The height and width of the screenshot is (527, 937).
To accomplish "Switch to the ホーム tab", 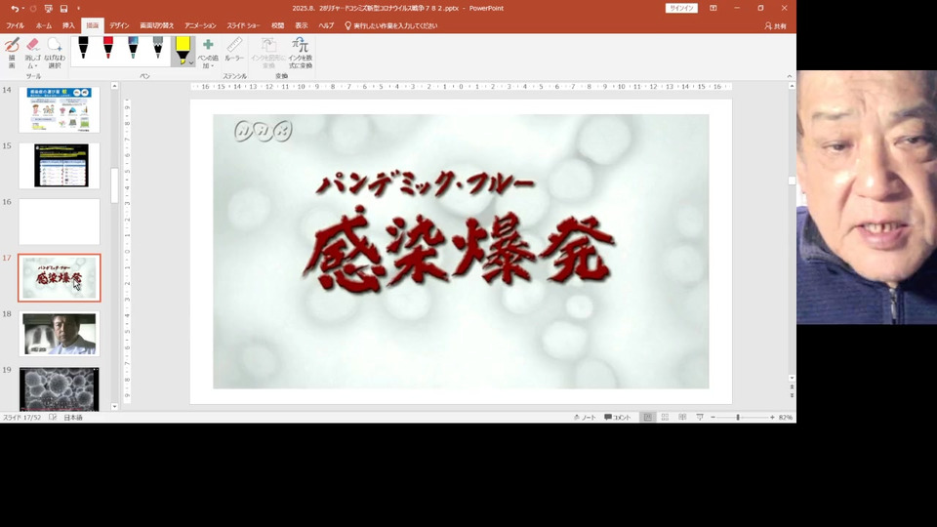I will pyautogui.click(x=44, y=25).
